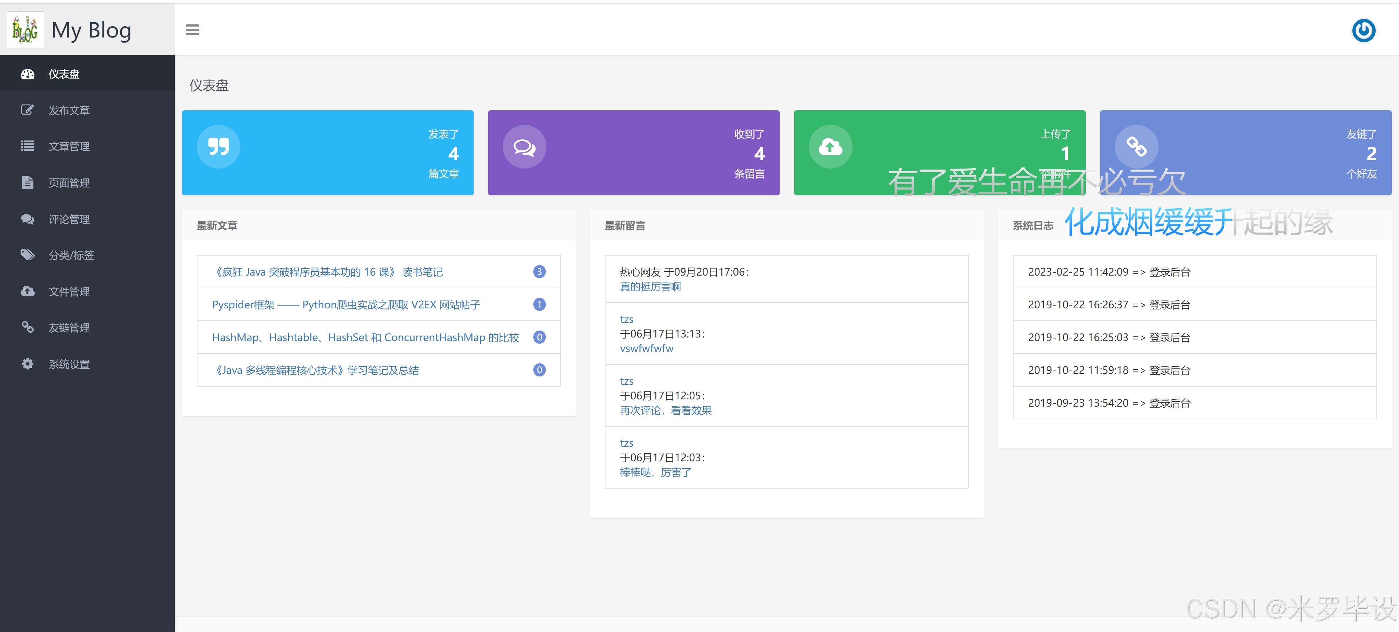
Task: Click the gear icon for 系统设置
Action: click(27, 363)
